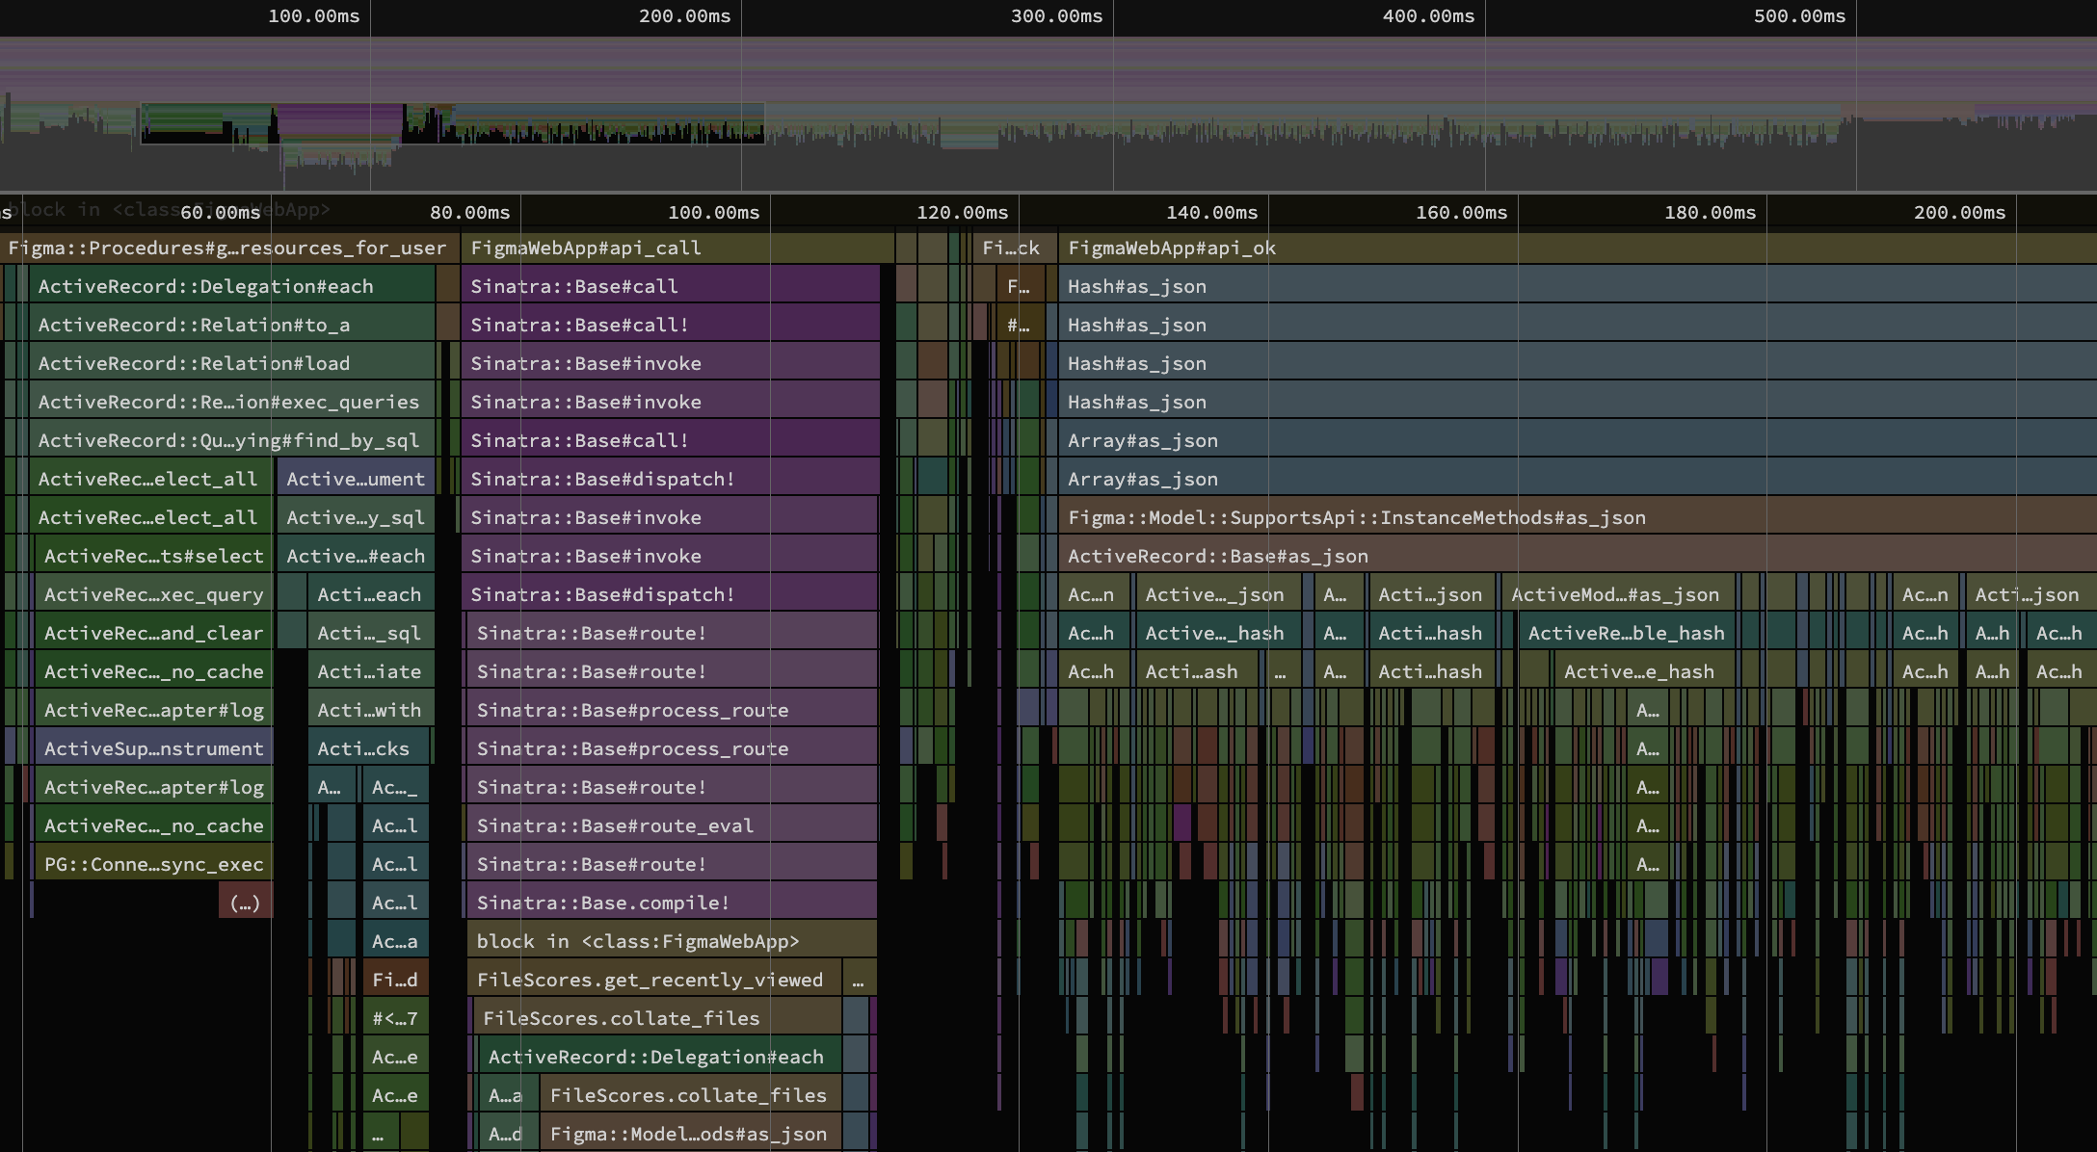Screen dimensions: 2097x1152
Task: Select the FileScores.get_recently_viewed frame
Action: (654, 980)
